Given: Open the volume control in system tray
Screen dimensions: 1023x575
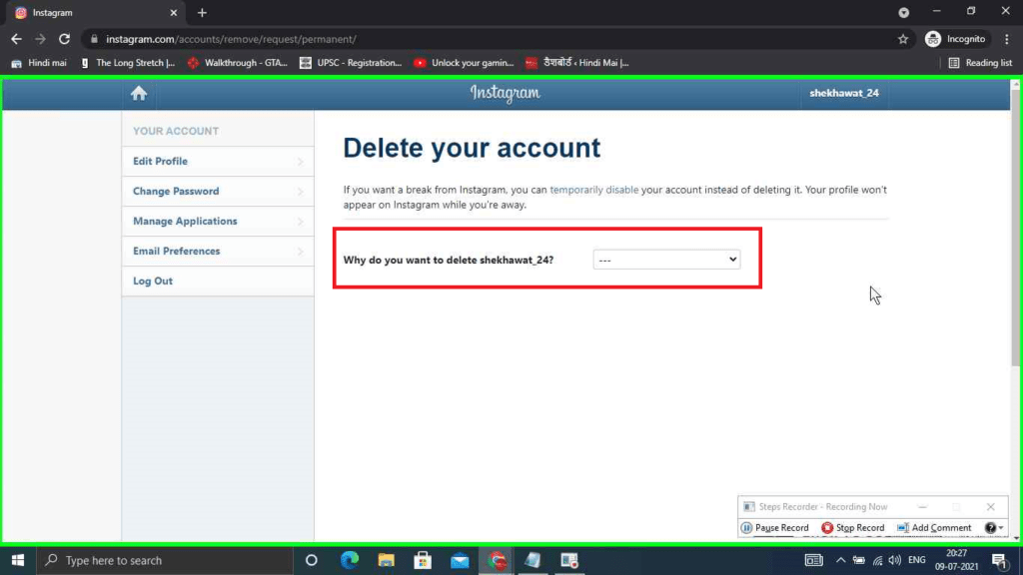Looking at the screenshot, I should tap(895, 560).
